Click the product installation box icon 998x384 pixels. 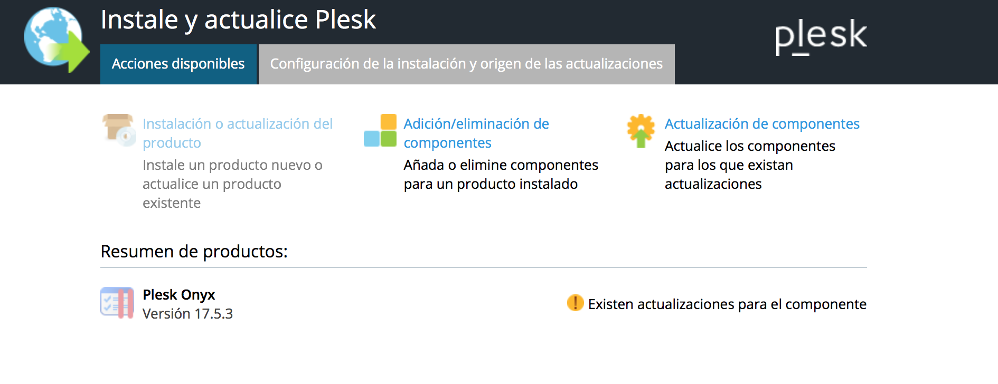[x=119, y=130]
